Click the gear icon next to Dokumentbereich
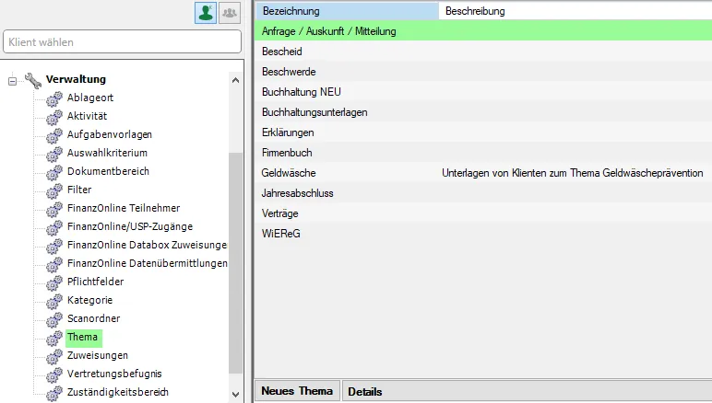The image size is (712, 403). click(54, 172)
